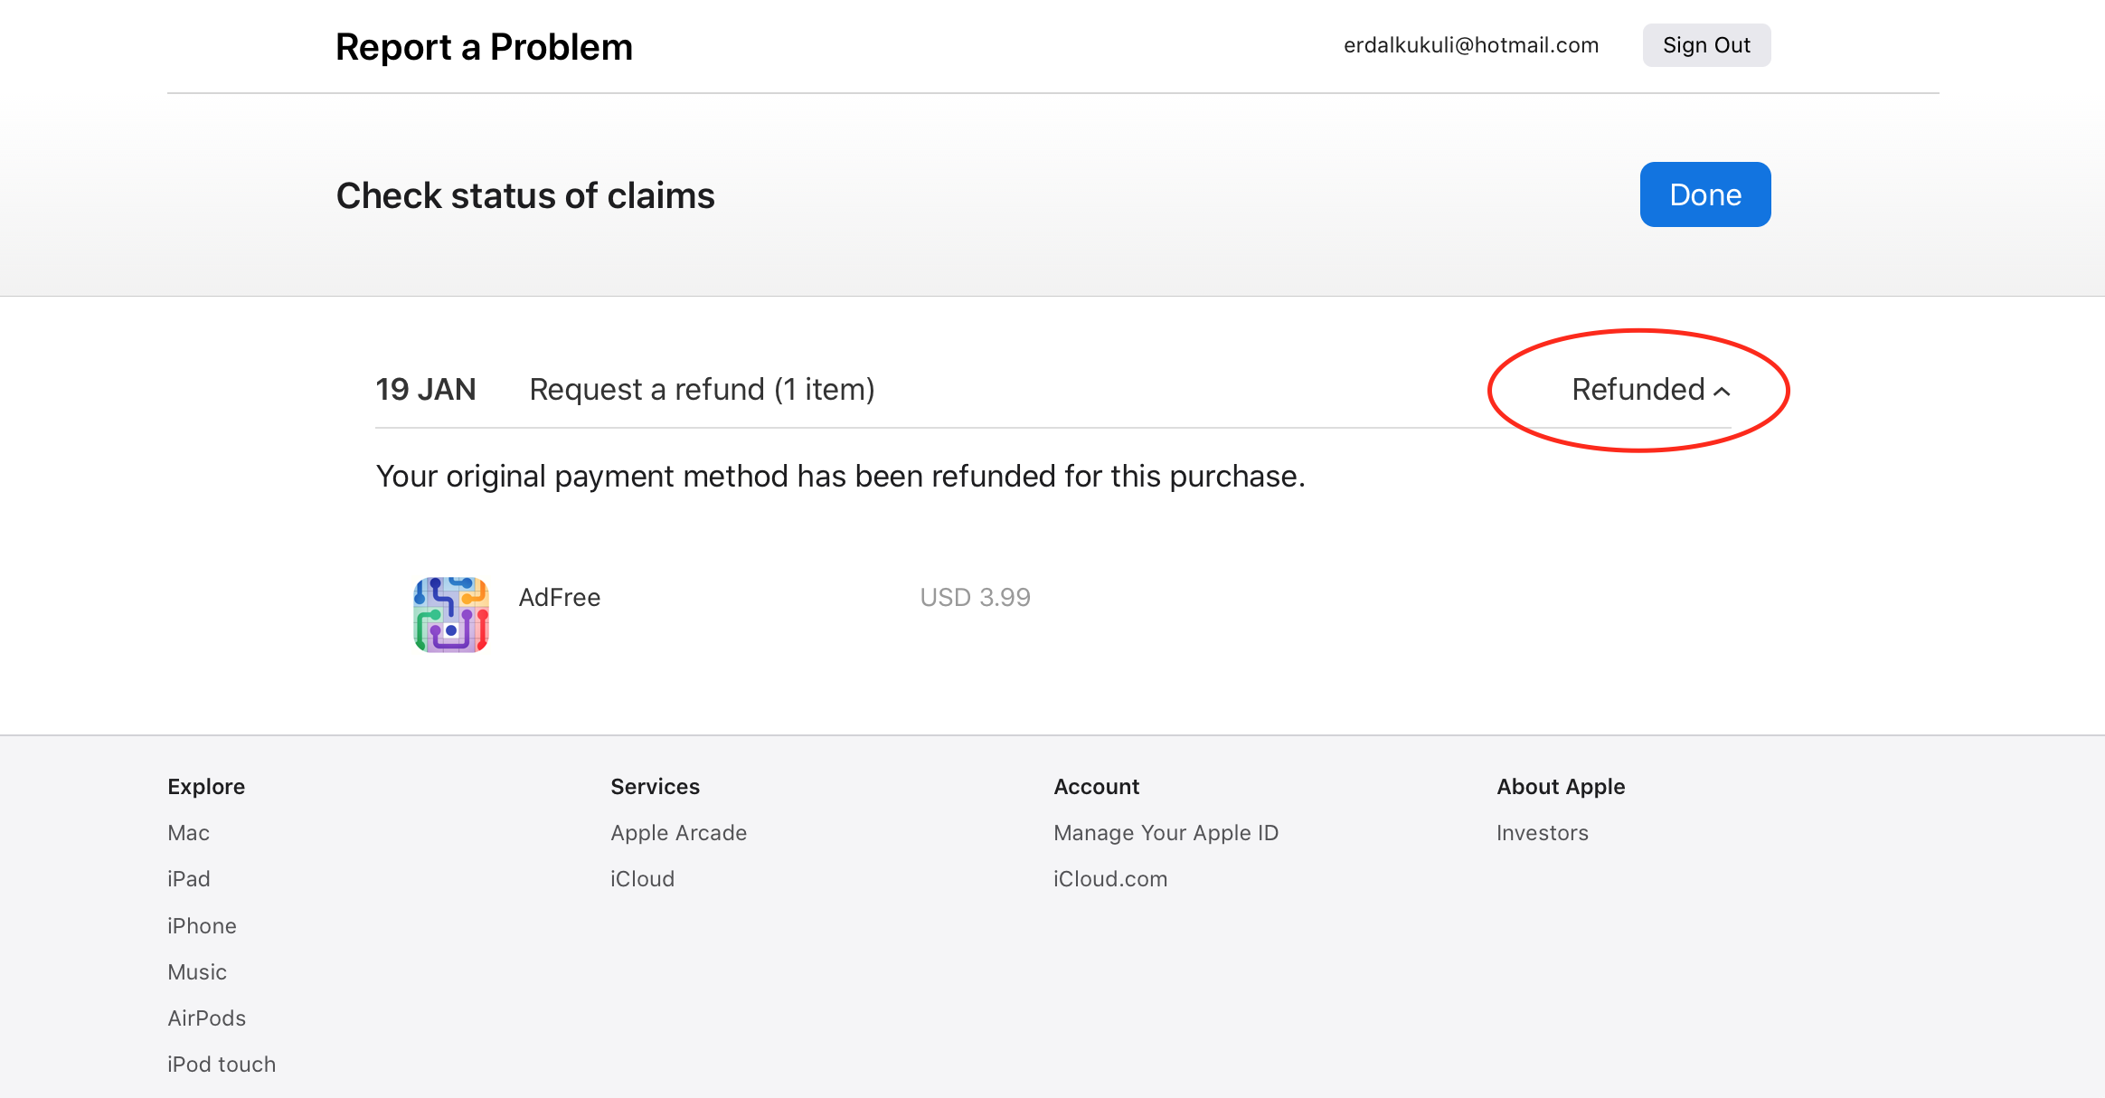Visit the iCloud.com account link

[1109, 879]
